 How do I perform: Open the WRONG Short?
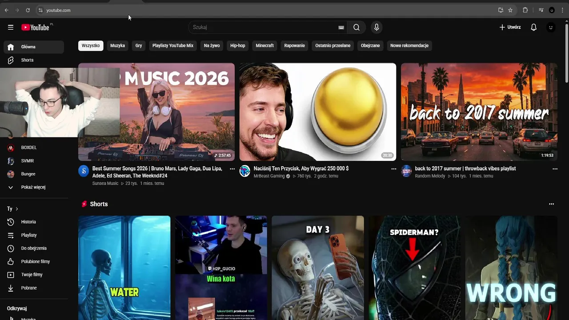[511, 268]
